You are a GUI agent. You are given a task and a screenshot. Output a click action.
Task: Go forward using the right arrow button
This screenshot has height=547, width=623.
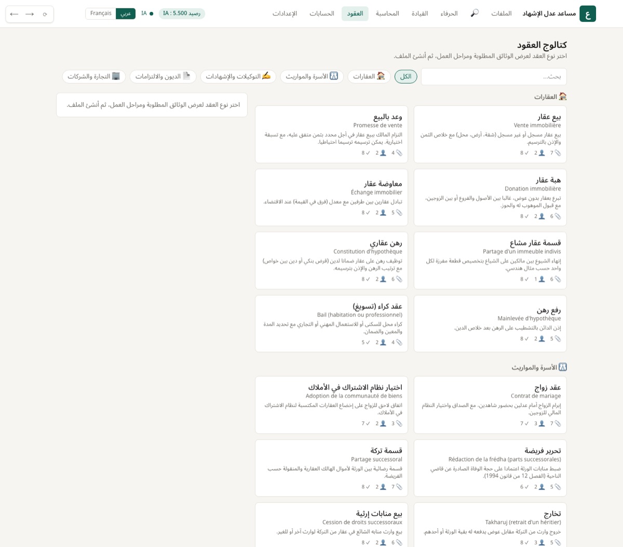(30, 14)
